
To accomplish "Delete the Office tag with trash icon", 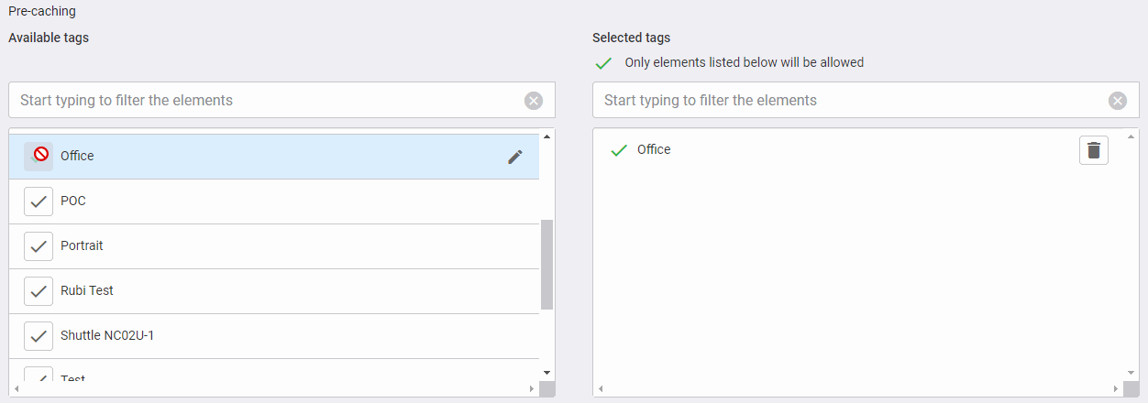I will pos(1093,151).
